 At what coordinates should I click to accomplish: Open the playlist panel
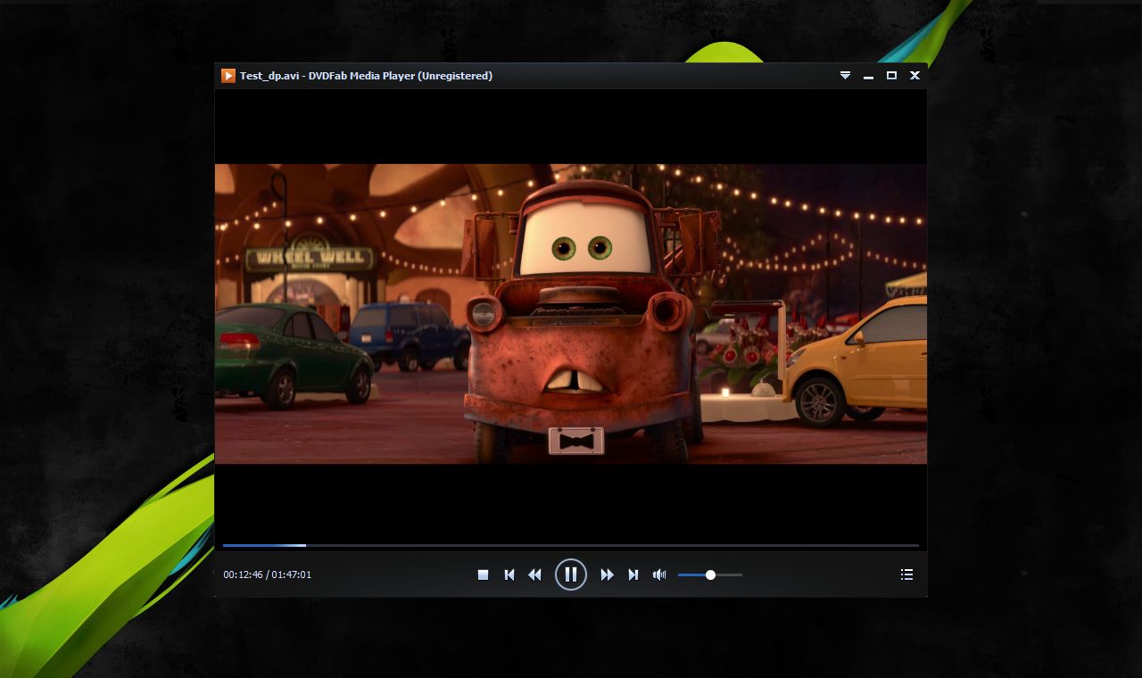point(906,575)
